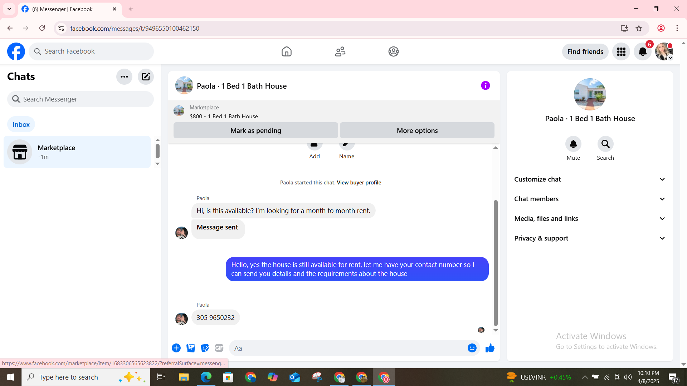Viewport: 687px width, 386px height.
Task: Click the Mark as pending button
Action: coord(255,130)
